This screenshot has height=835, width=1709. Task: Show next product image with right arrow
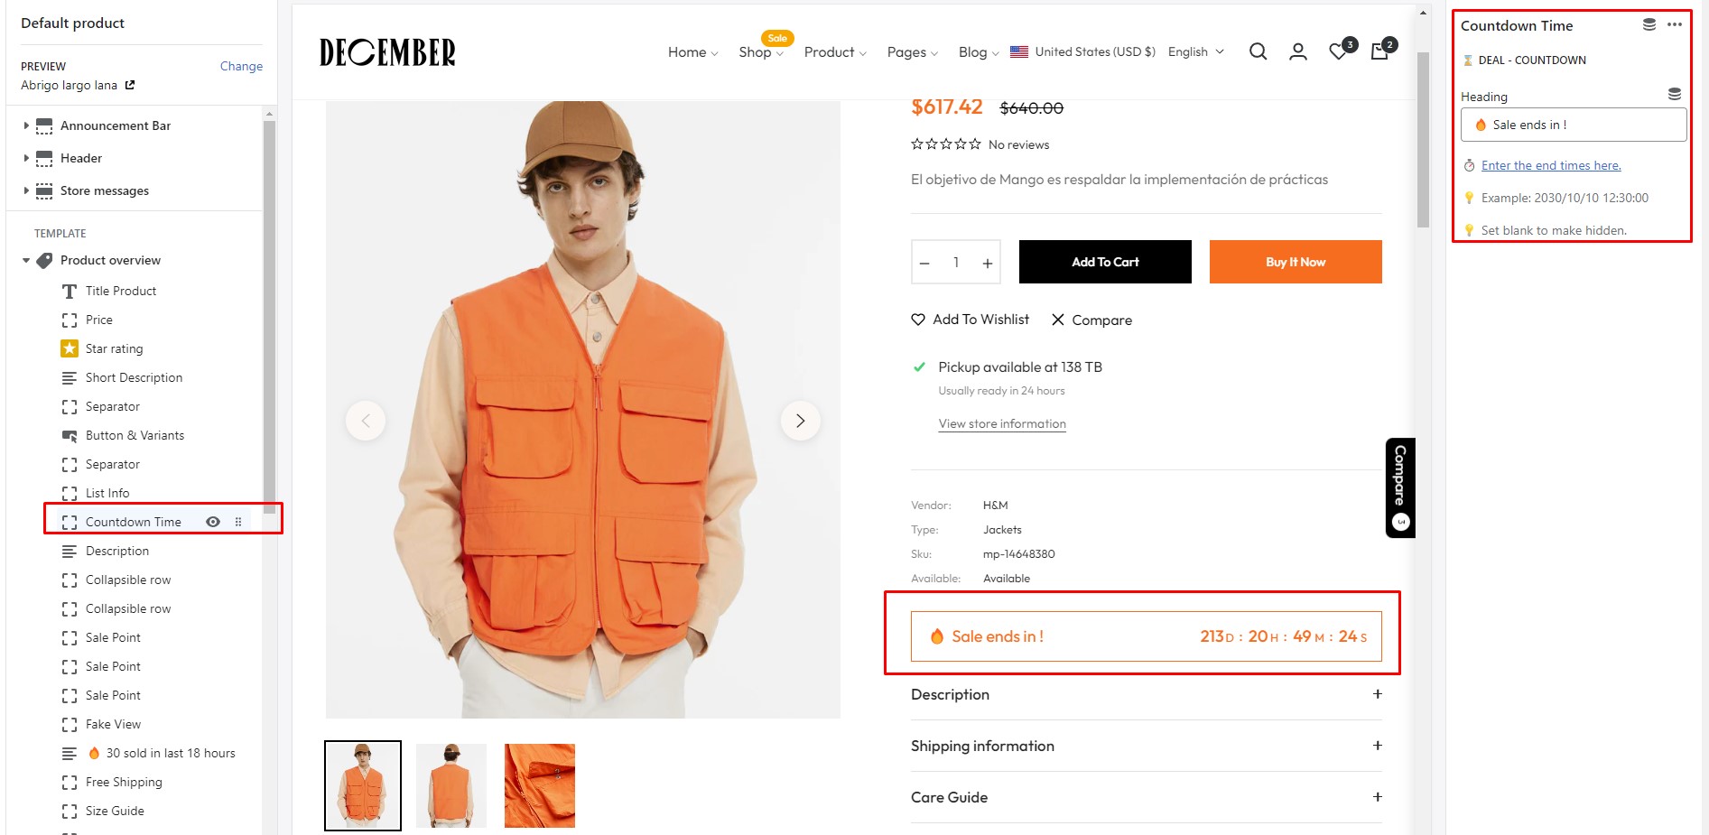pyautogui.click(x=800, y=421)
